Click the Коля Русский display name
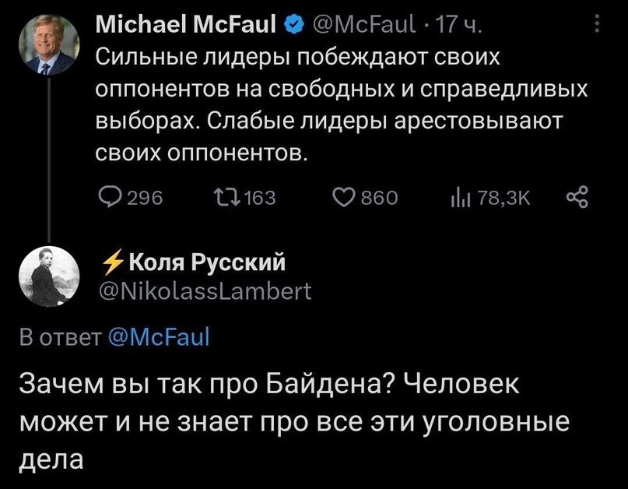The image size is (628, 489). [x=208, y=262]
